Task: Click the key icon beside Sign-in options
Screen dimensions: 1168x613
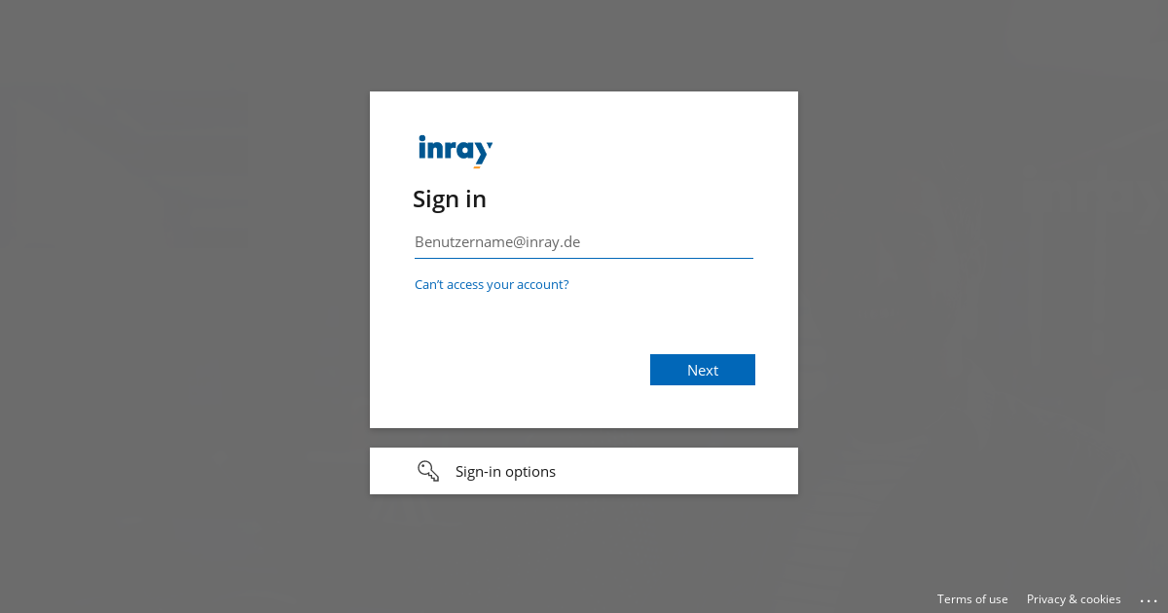Action: click(x=428, y=471)
